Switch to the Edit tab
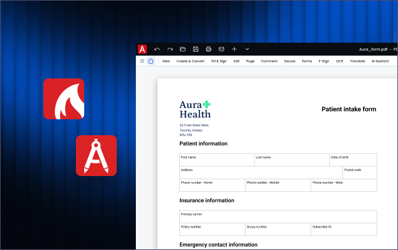 tap(237, 61)
